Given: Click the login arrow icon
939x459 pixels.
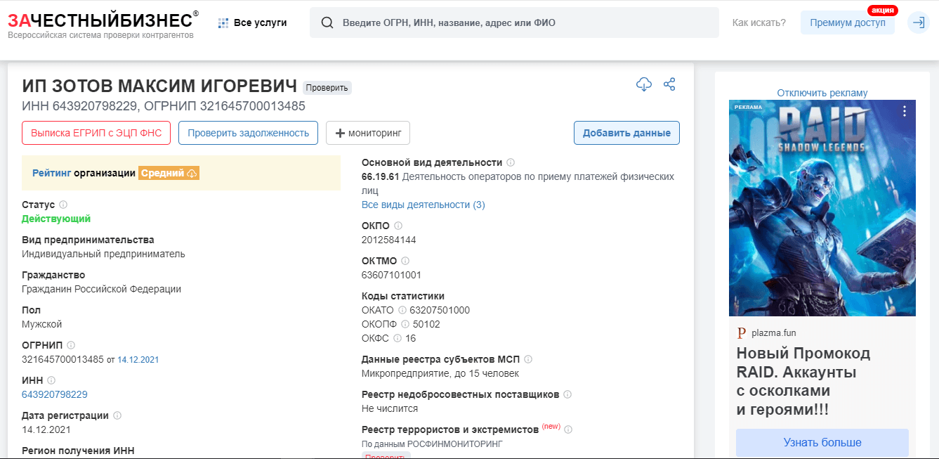Looking at the screenshot, I should click(918, 22).
